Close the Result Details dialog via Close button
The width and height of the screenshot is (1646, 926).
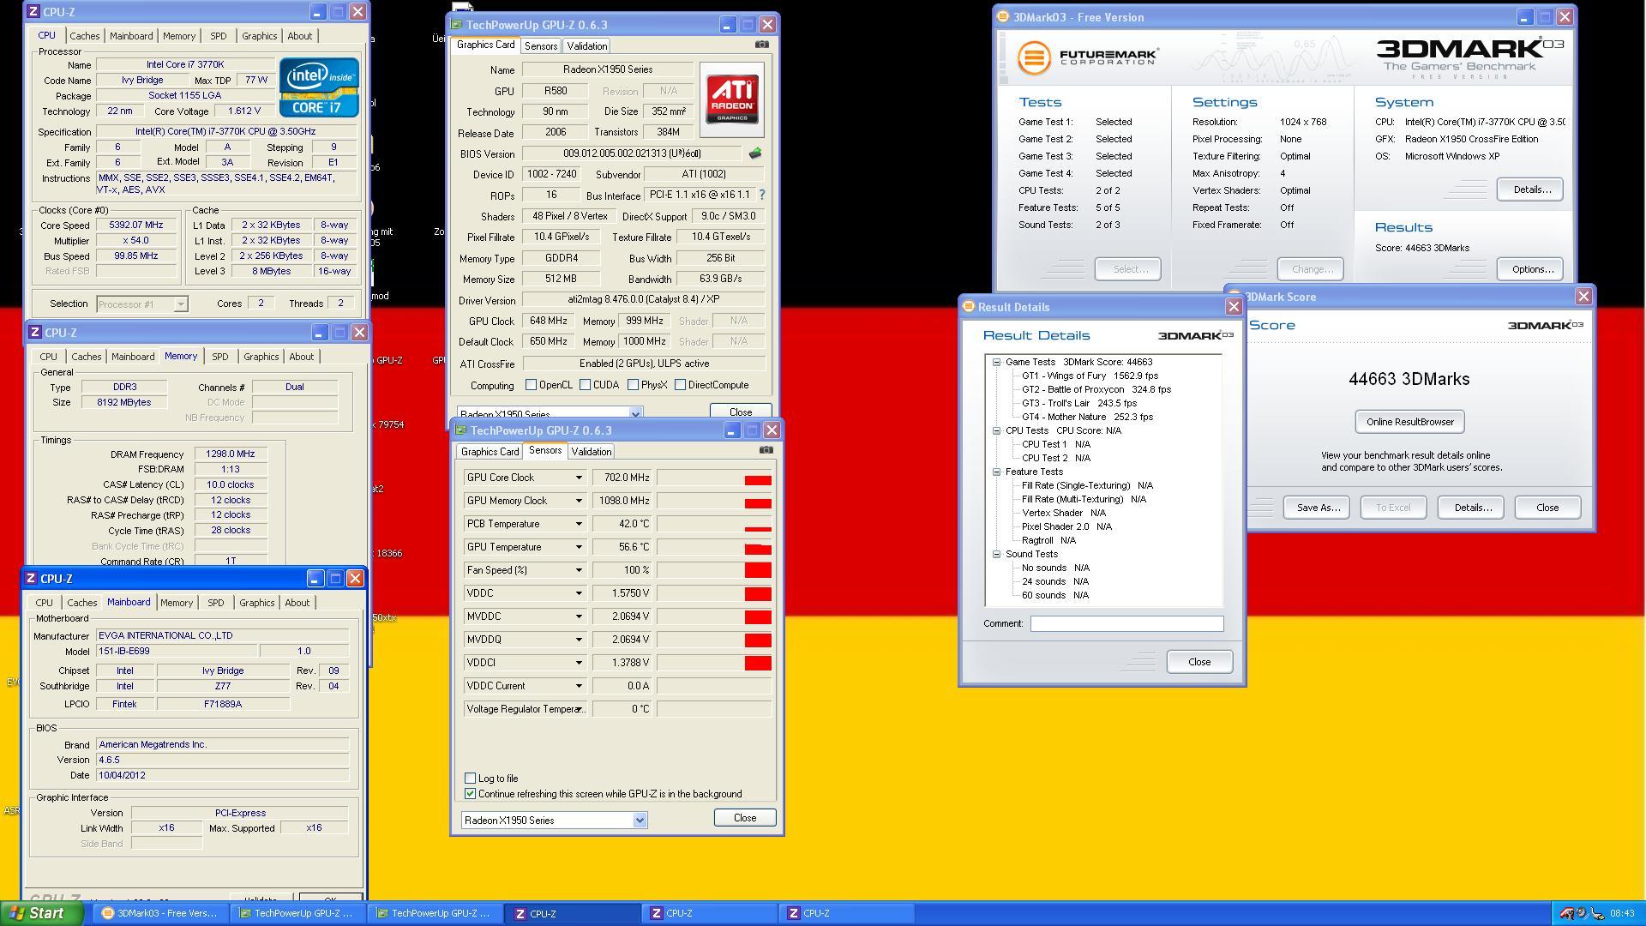(1198, 662)
